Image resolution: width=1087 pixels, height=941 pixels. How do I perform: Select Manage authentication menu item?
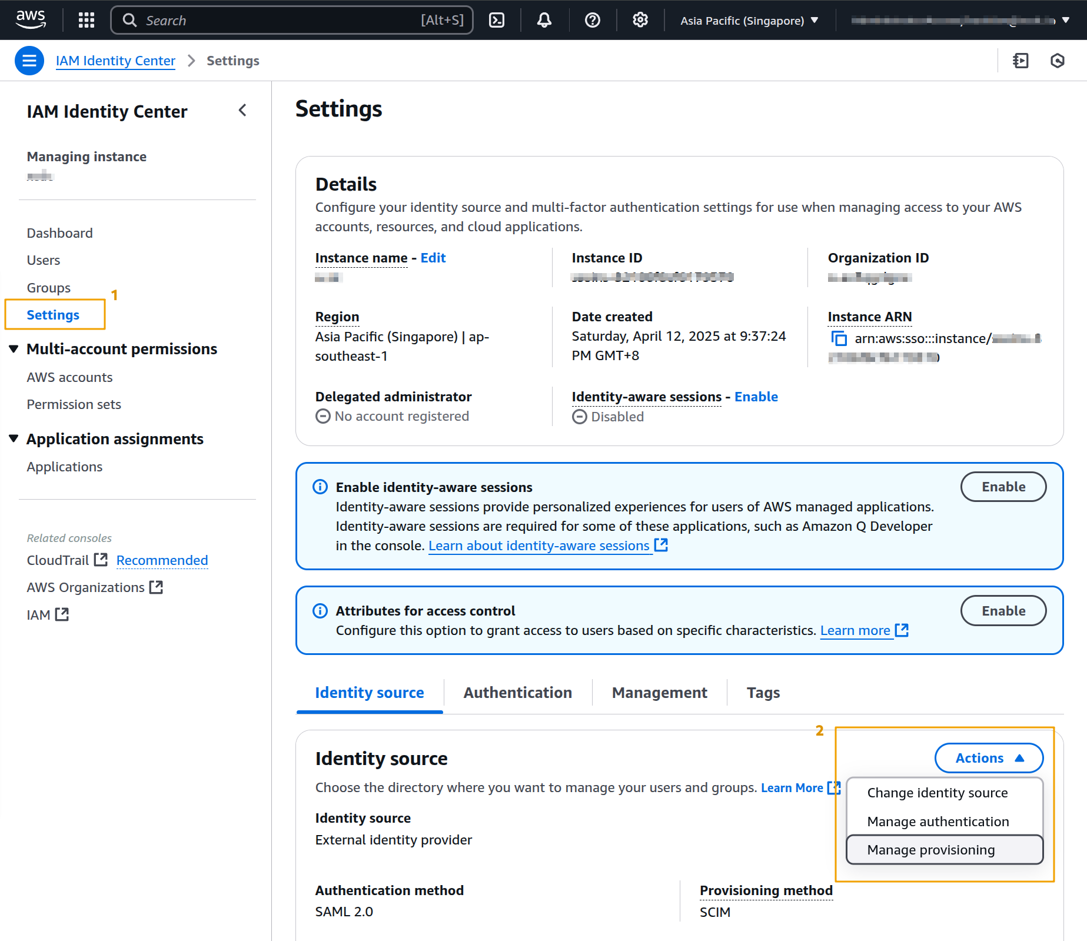click(x=945, y=822)
